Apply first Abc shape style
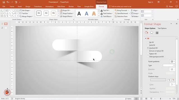Image resolution: width=179 pixels, height=100 pixels. pyautogui.click(x=39, y=13)
